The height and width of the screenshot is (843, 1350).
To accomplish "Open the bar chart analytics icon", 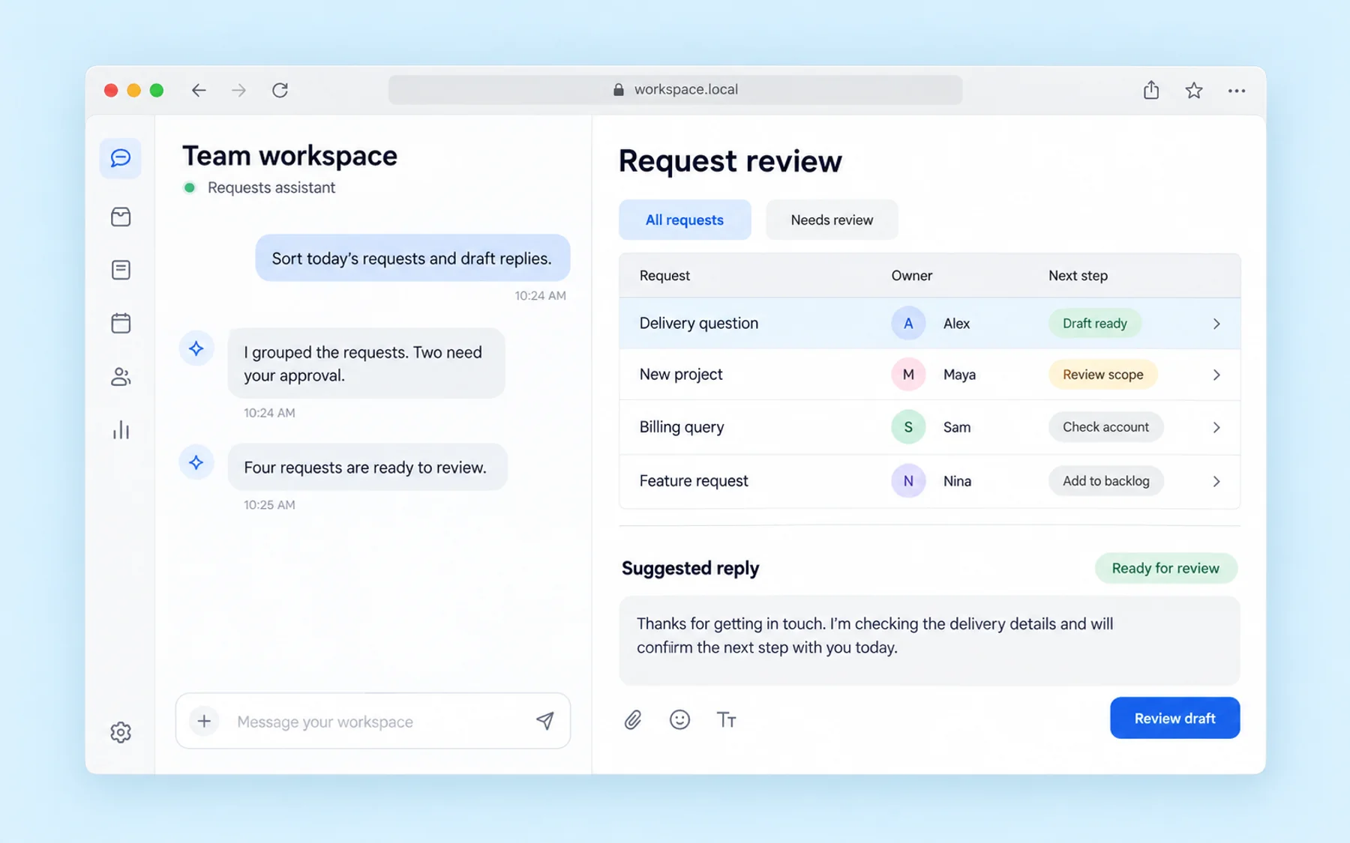I will coord(121,430).
